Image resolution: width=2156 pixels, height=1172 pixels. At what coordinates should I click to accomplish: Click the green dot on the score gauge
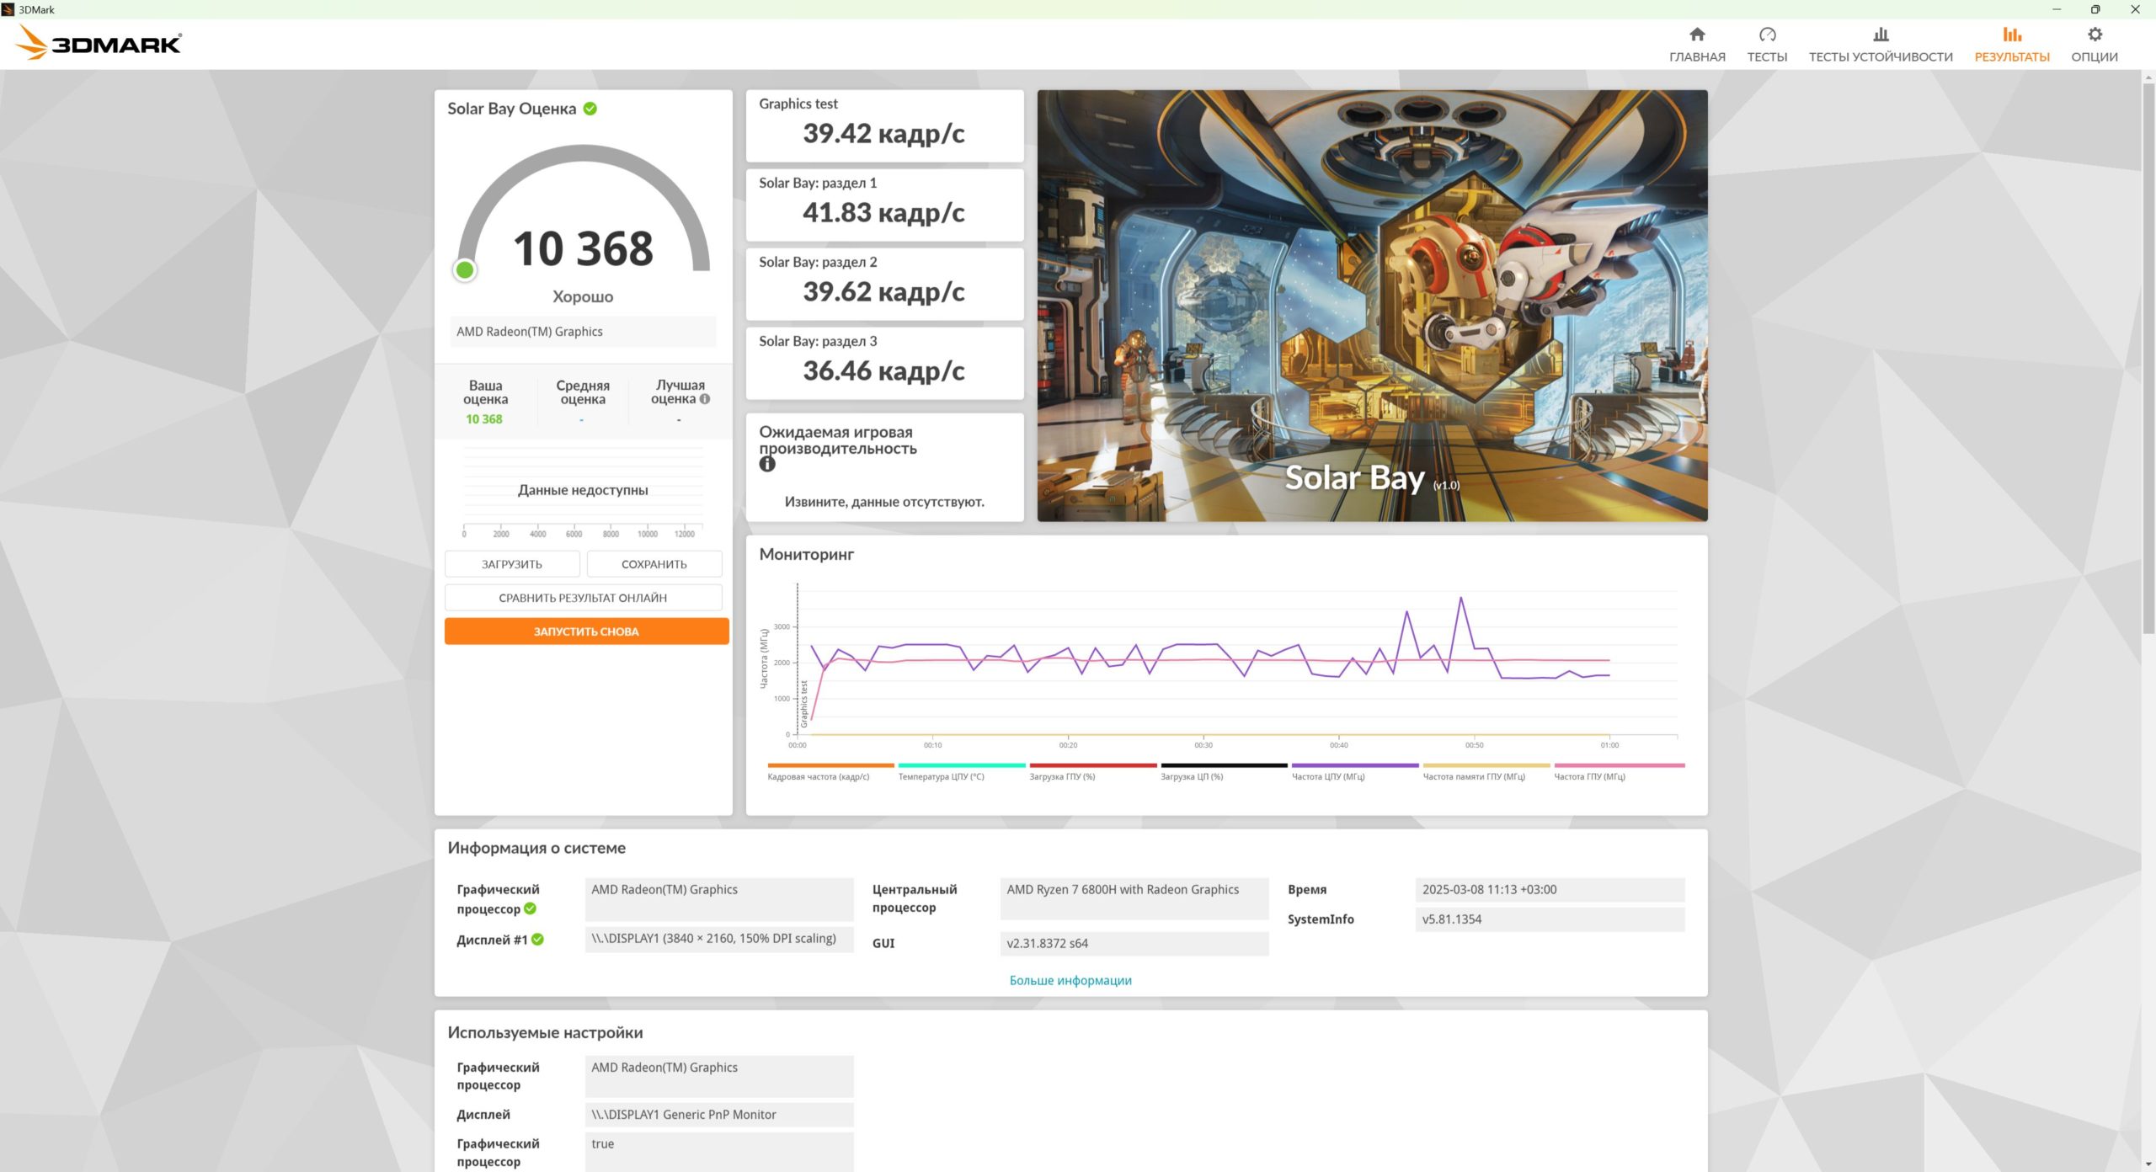464,270
